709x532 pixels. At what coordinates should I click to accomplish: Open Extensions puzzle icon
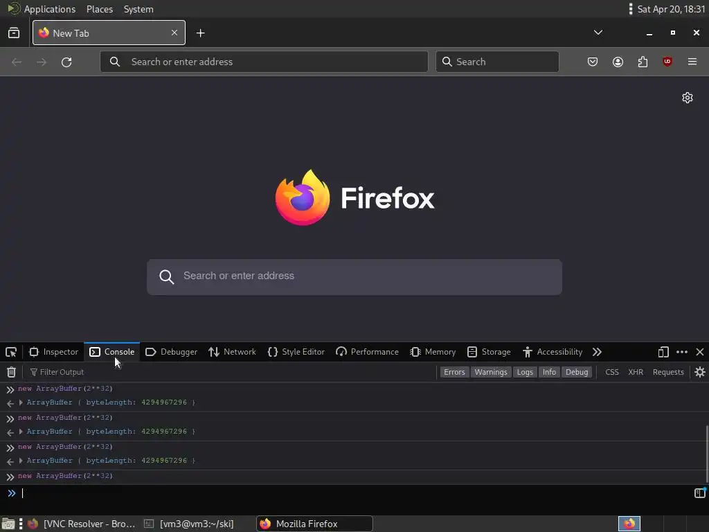(x=643, y=62)
